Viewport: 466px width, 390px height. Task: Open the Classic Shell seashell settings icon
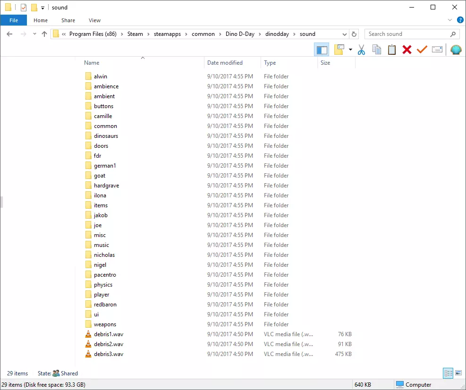456,50
